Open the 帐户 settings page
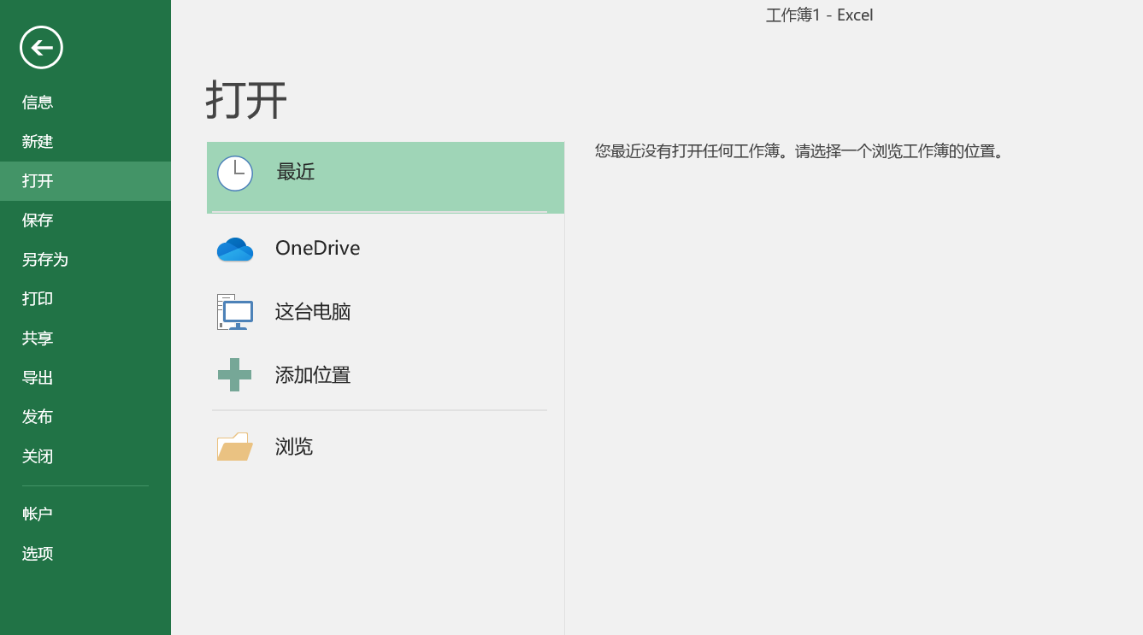 click(37, 513)
